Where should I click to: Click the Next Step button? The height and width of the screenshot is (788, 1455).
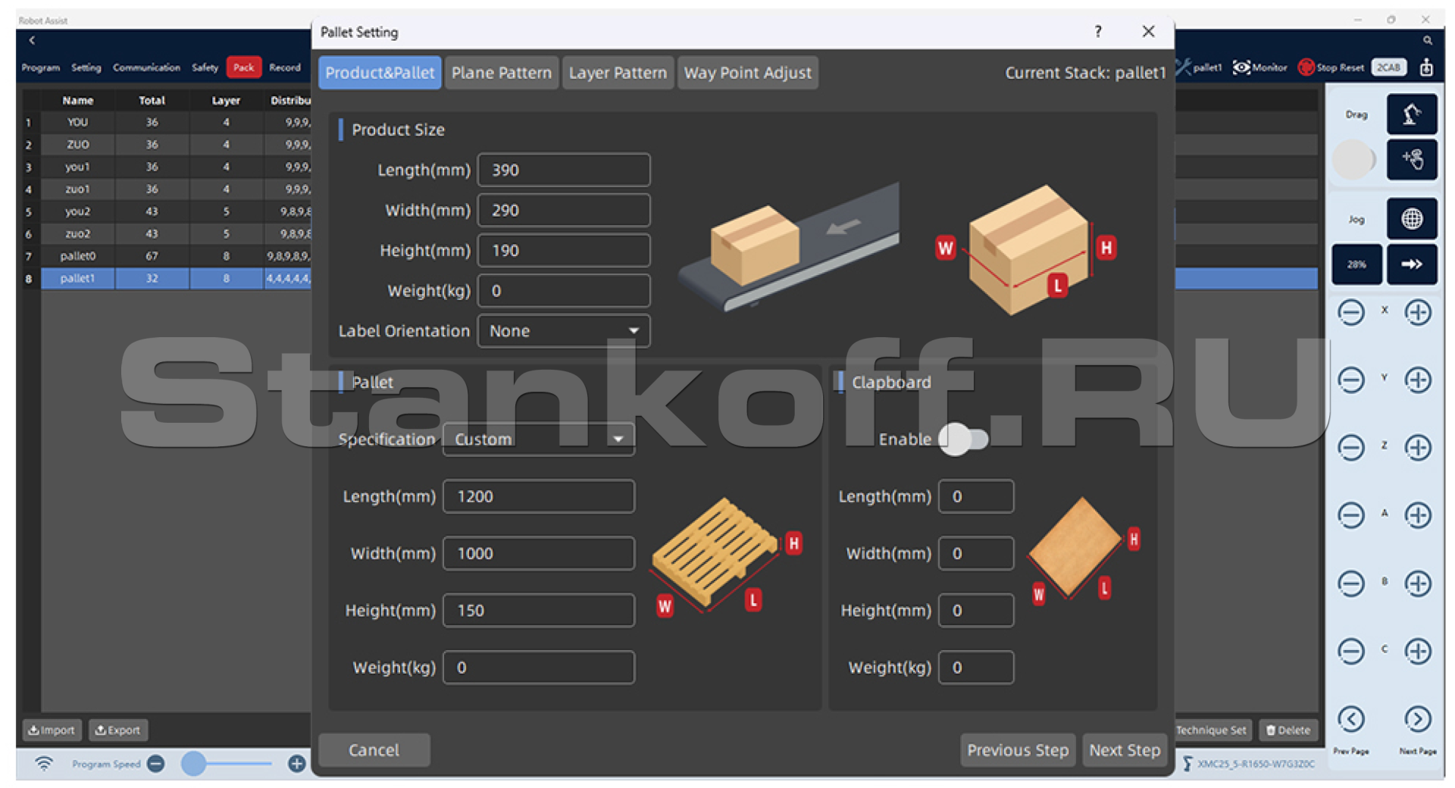(x=1124, y=750)
